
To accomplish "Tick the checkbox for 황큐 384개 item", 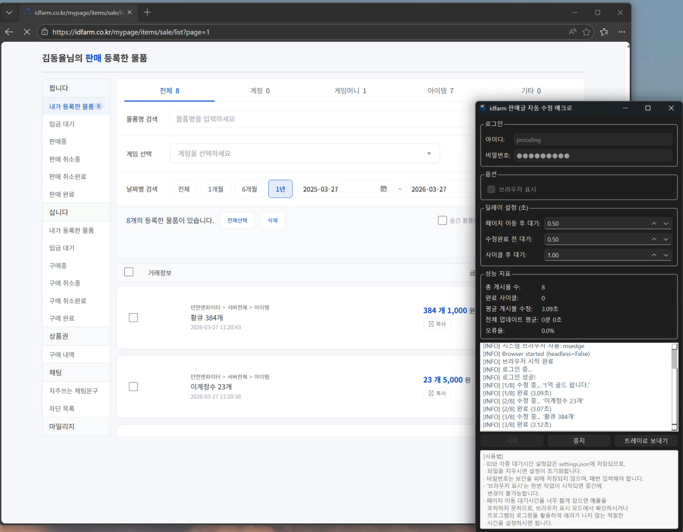I will [x=133, y=317].
